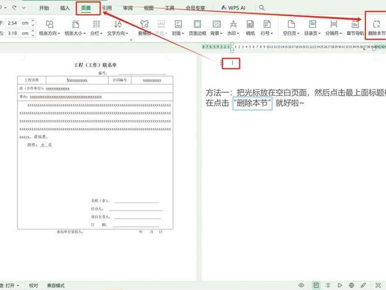The width and height of the screenshot is (386, 290).
Task: Click the watermark (水印) icon
Action: (233, 24)
